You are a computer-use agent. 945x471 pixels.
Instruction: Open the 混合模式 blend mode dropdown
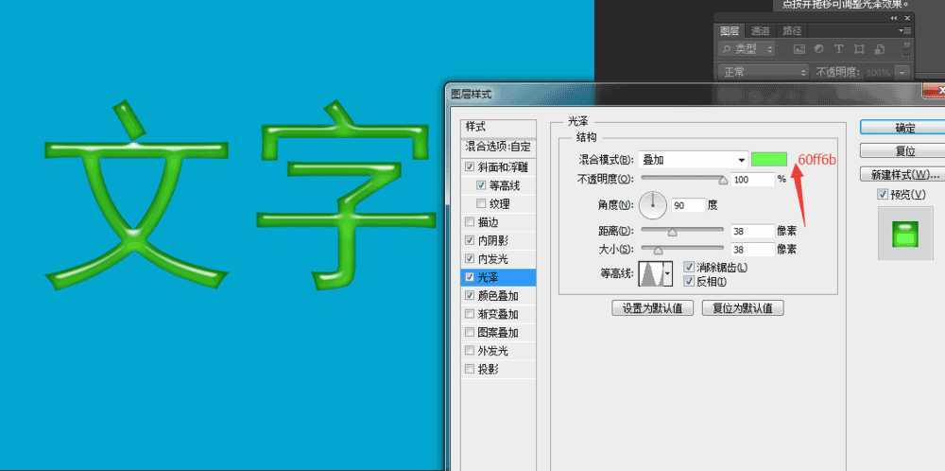(694, 159)
